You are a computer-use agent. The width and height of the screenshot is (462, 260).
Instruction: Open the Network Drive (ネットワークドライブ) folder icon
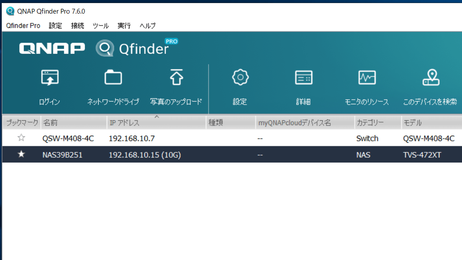click(113, 78)
